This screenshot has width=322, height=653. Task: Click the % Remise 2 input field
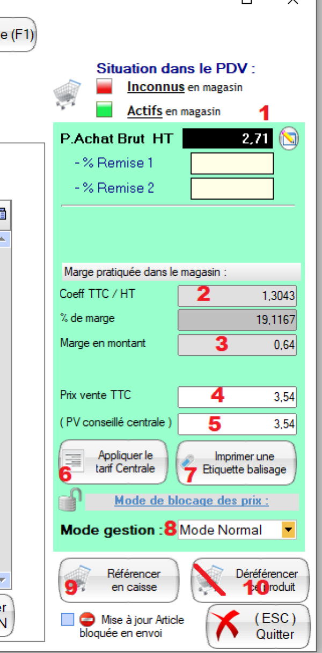point(232,188)
